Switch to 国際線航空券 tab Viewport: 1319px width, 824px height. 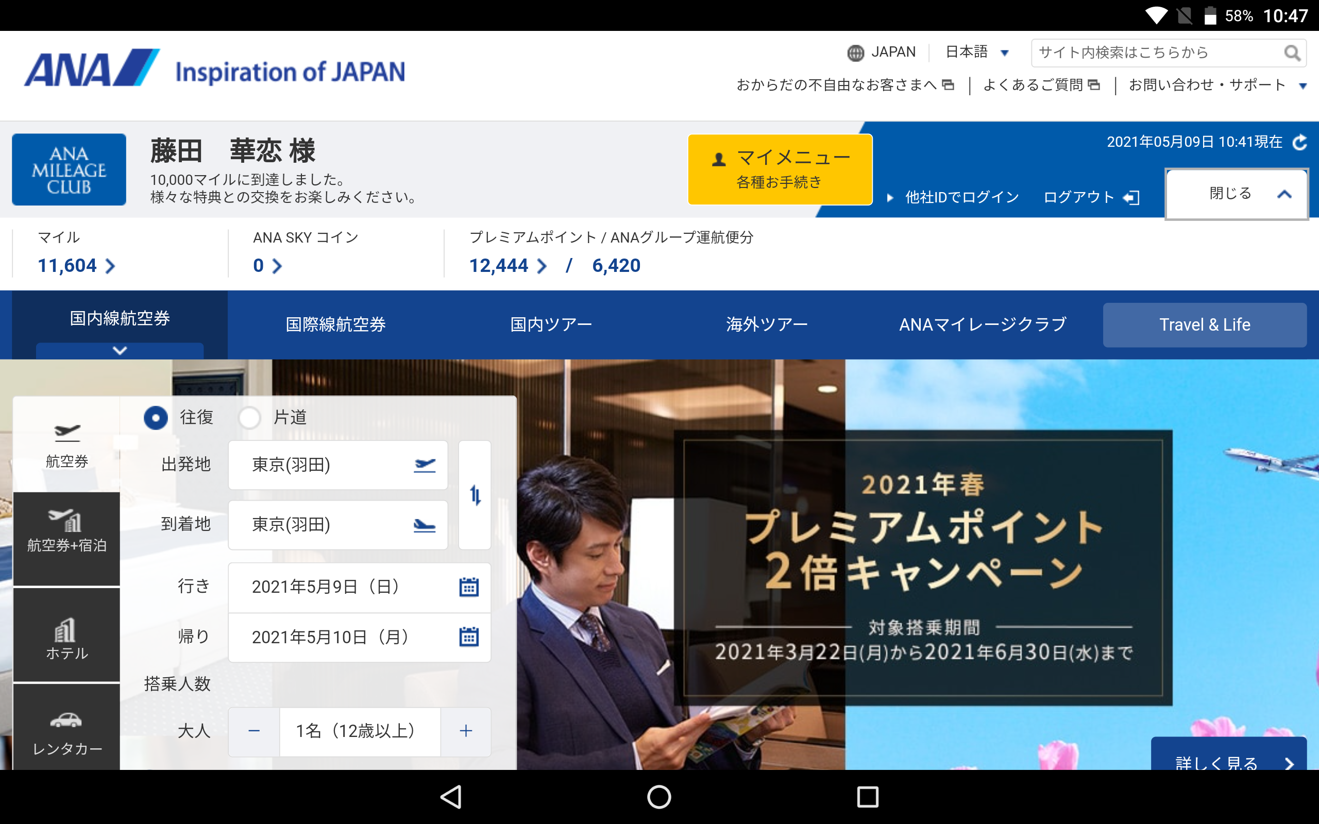335,325
